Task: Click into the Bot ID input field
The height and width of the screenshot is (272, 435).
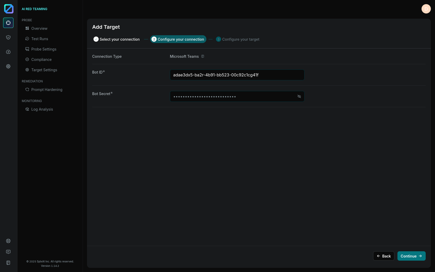Action: tap(237, 75)
